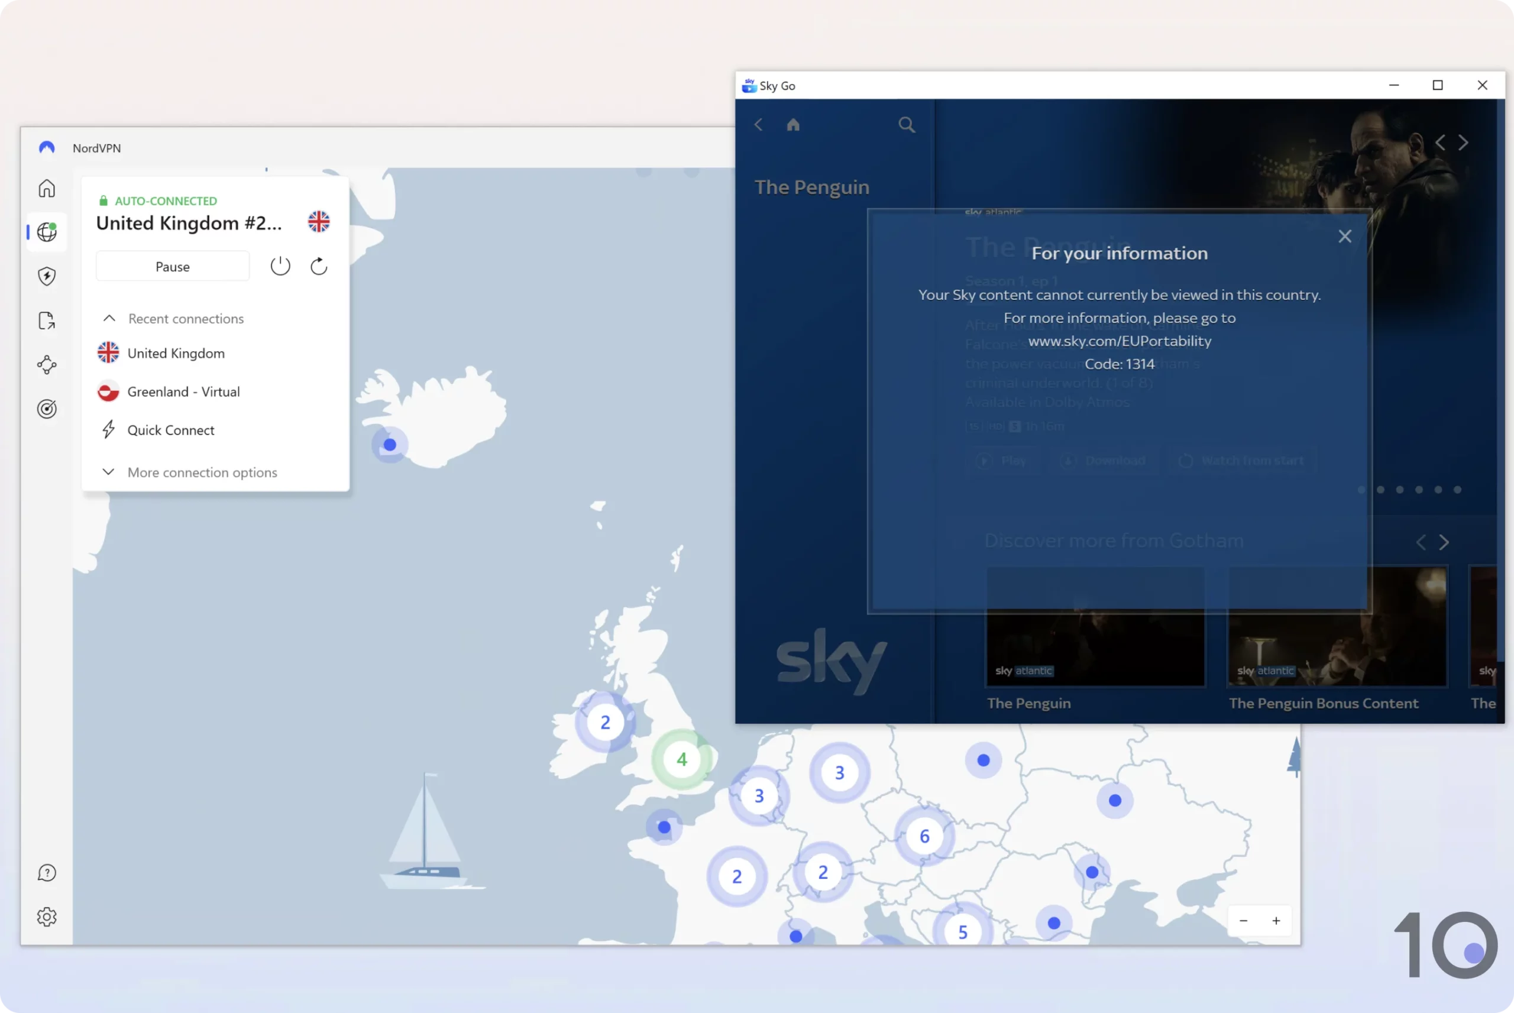The width and height of the screenshot is (1514, 1013).
Task: Disconnect VPN using the power icon
Action: coord(280,266)
